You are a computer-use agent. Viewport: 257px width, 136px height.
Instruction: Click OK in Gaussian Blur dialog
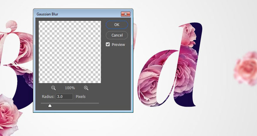117,25
